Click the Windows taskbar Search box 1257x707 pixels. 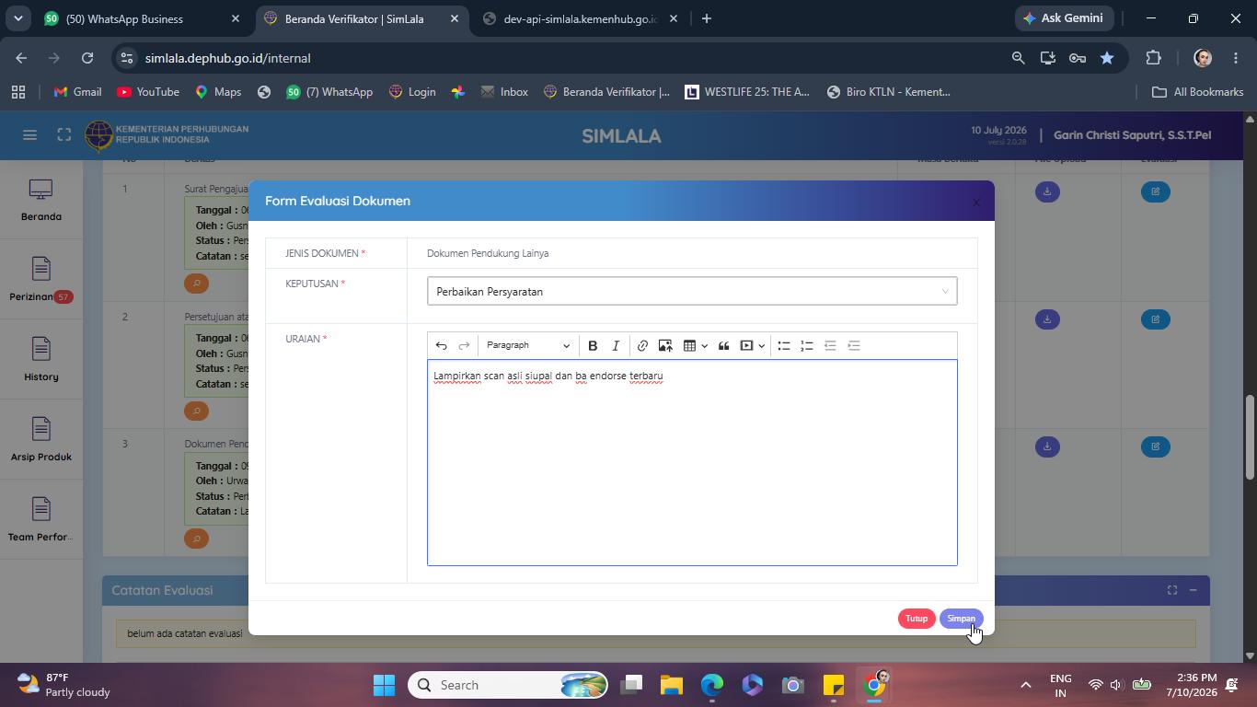509,685
